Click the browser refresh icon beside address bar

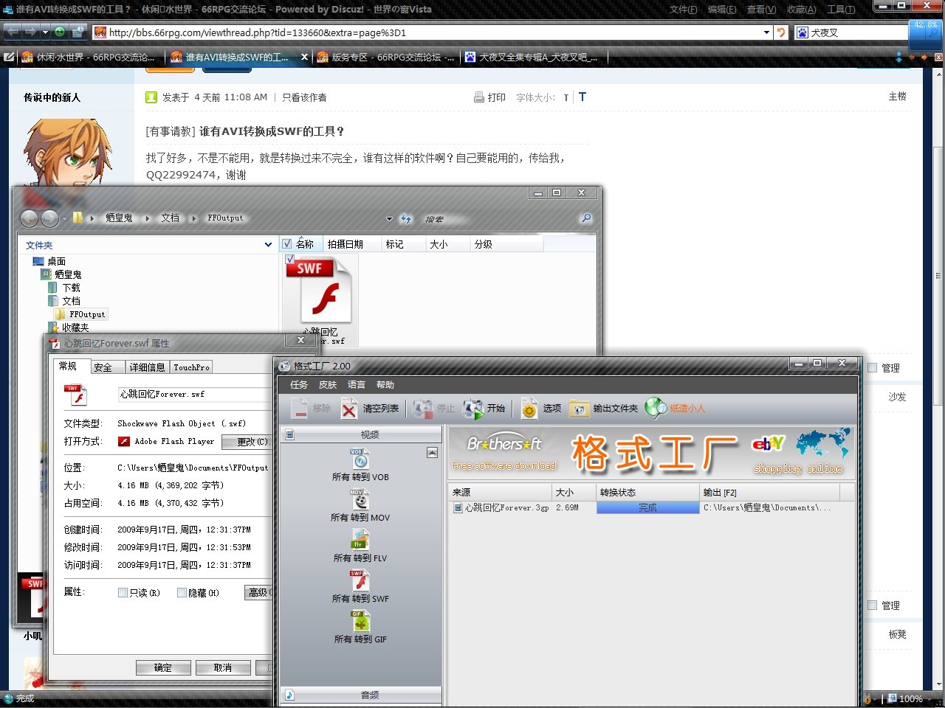pyautogui.click(x=781, y=32)
